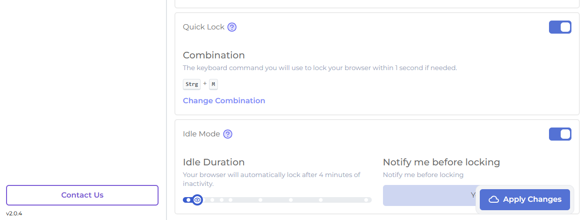The width and height of the screenshot is (585, 220).
Task: Open Change Combination link
Action: click(224, 101)
